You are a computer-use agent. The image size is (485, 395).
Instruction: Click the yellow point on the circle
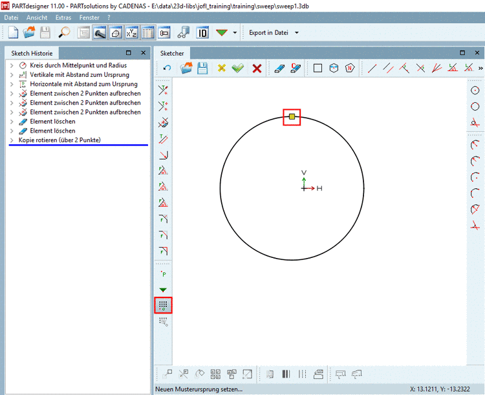tap(292, 116)
